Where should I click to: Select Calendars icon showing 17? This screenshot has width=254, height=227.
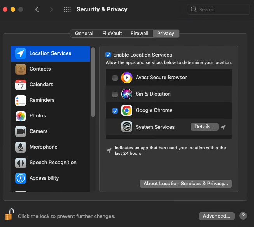(x=21, y=85)
